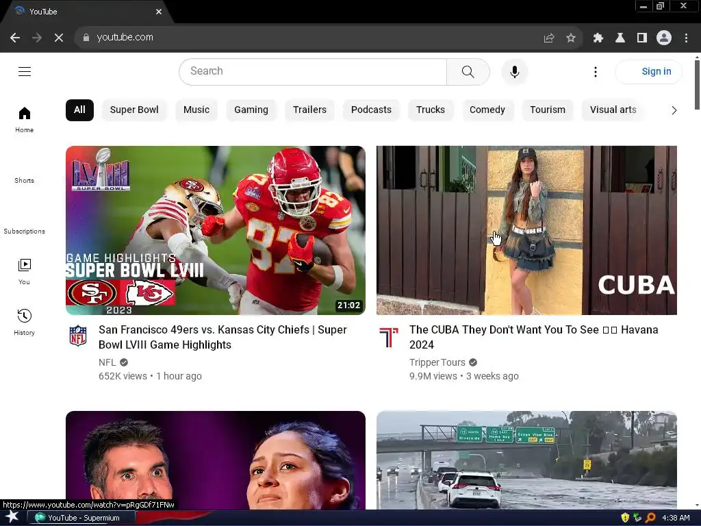This screenshot has width=701, height=526.
Task: Go forward with browser forward arrow
Action: click(x=37, y=38)
